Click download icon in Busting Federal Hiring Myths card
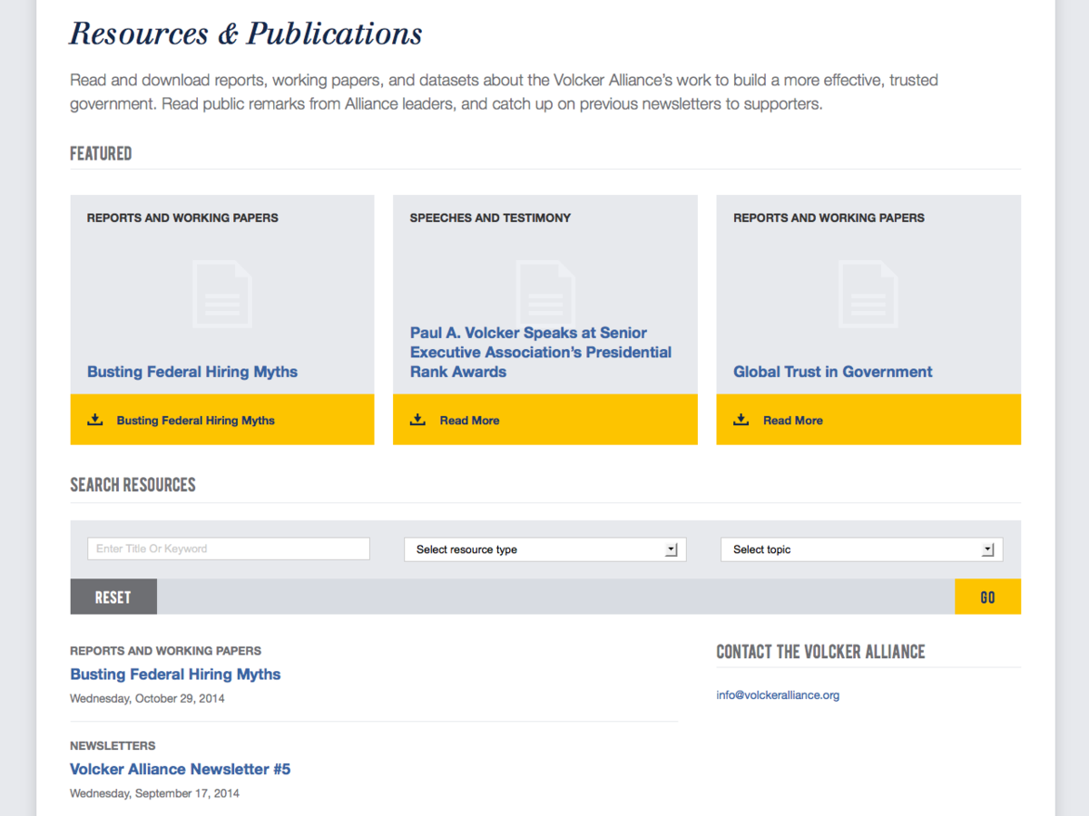The image size is (1089, 816). click(94, 420)
